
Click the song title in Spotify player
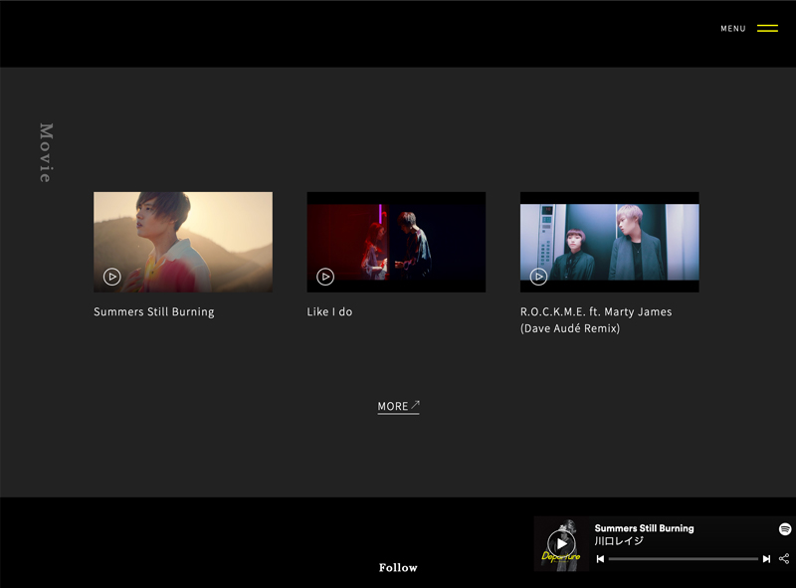(644, 528)
